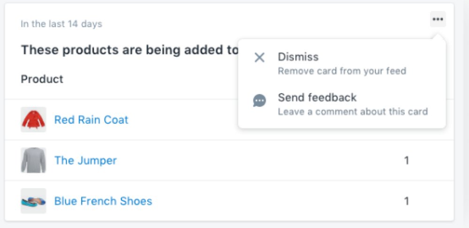Choose Send feedback from the popup
This screenshot has width=469, height=228.
pyautogui.click(x=342, y=104)
